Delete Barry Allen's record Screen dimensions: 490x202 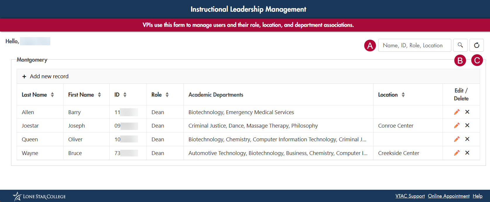click(467, 112)
